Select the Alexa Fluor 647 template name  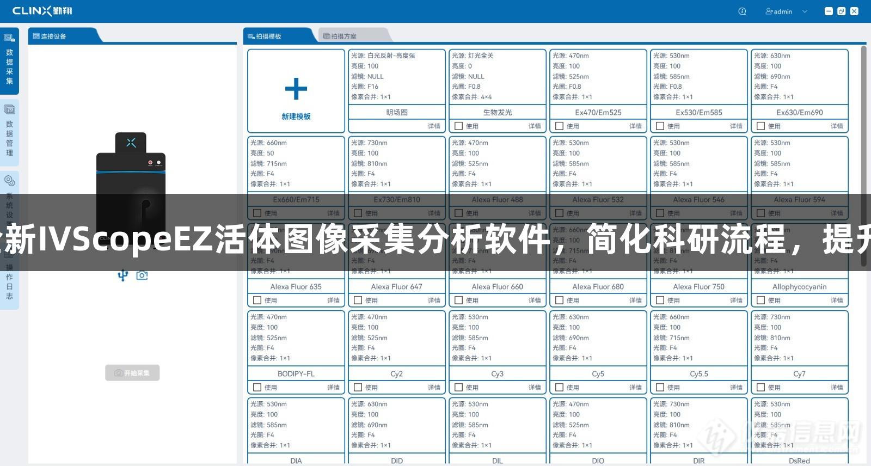point(397,286)
